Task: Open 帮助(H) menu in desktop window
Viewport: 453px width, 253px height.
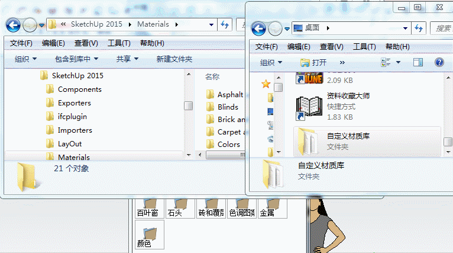Action: pyautogui.click(x=397, y=47)
